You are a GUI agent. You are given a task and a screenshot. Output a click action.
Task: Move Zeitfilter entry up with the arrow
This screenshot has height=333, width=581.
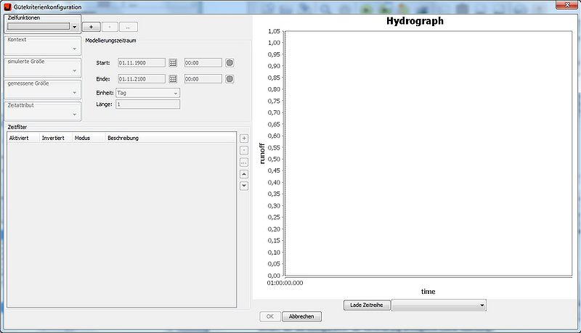click(244, 174)
